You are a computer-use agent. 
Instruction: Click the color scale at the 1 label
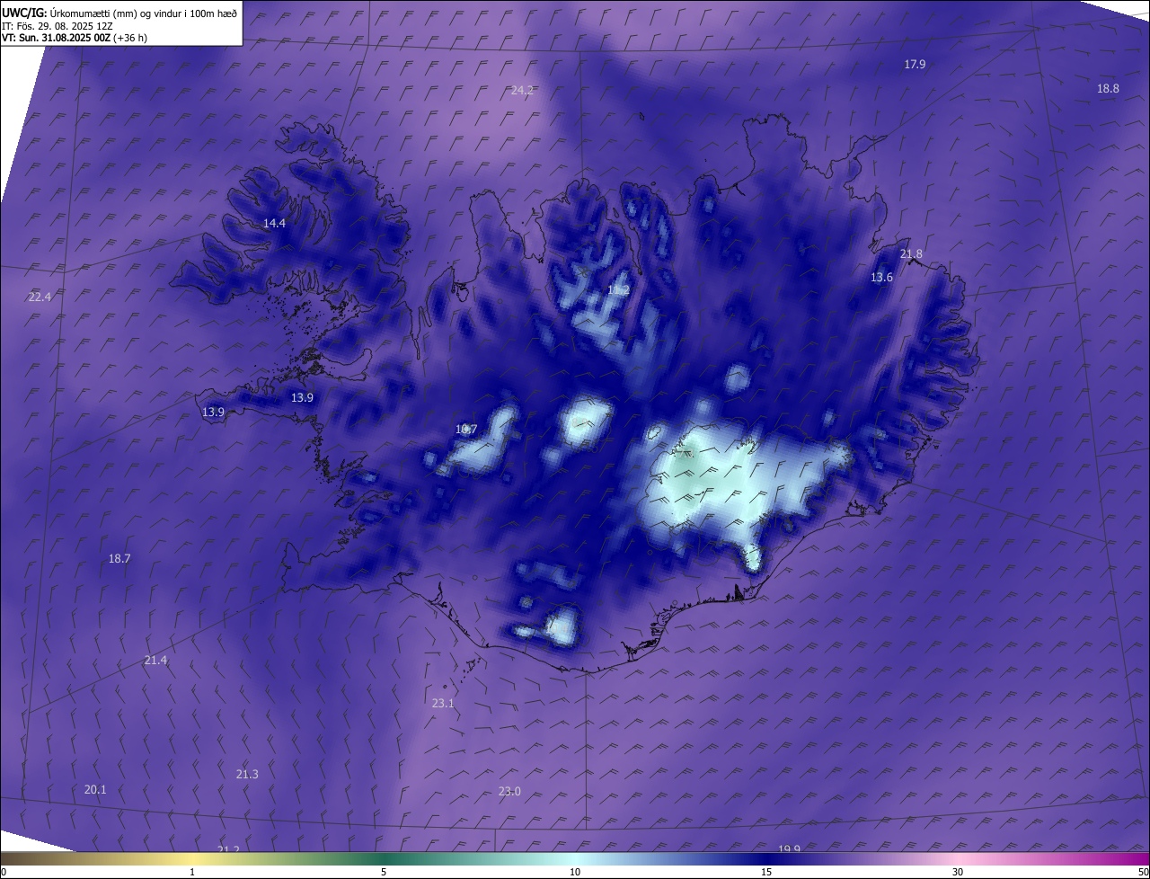192,872
